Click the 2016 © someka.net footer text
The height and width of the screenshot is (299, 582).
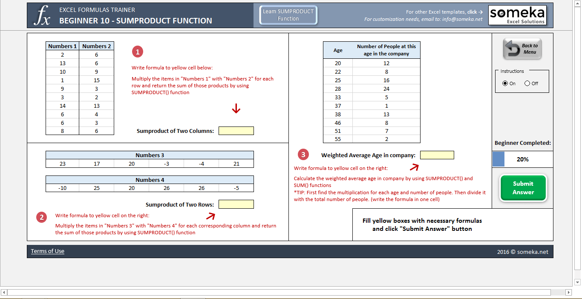click(523, 252)
